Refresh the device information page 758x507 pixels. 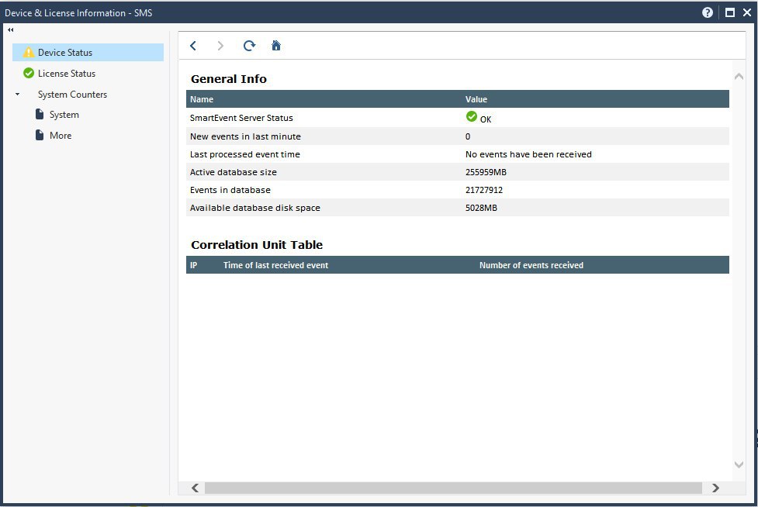249,46
